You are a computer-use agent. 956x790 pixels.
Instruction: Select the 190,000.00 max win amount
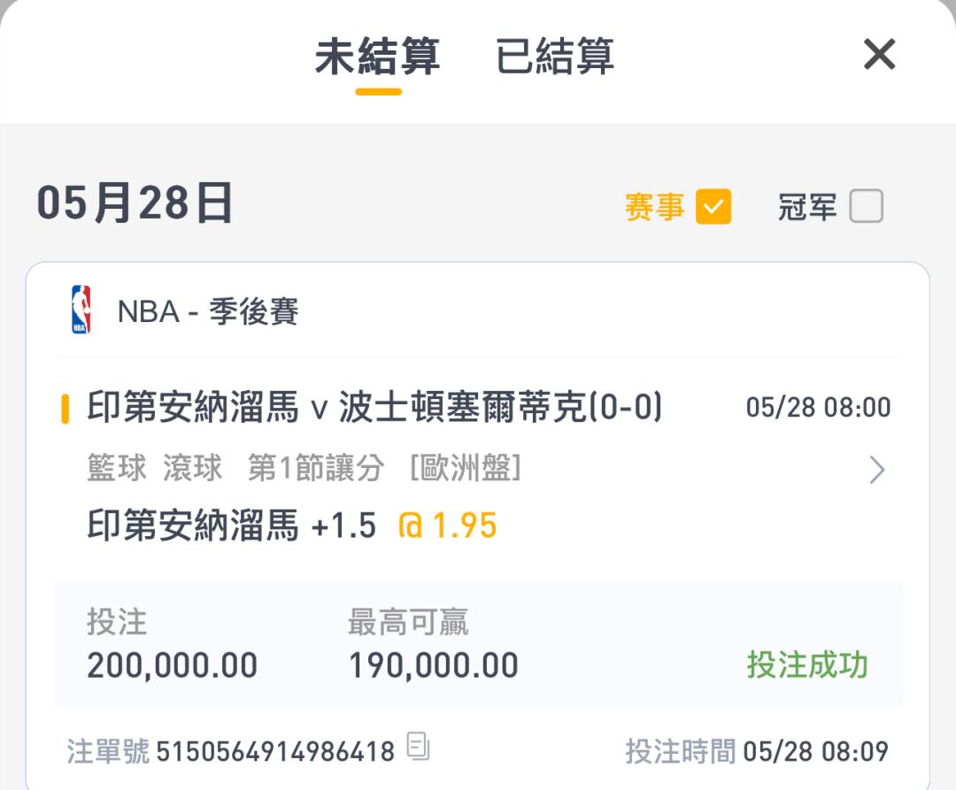coord(433,665)
